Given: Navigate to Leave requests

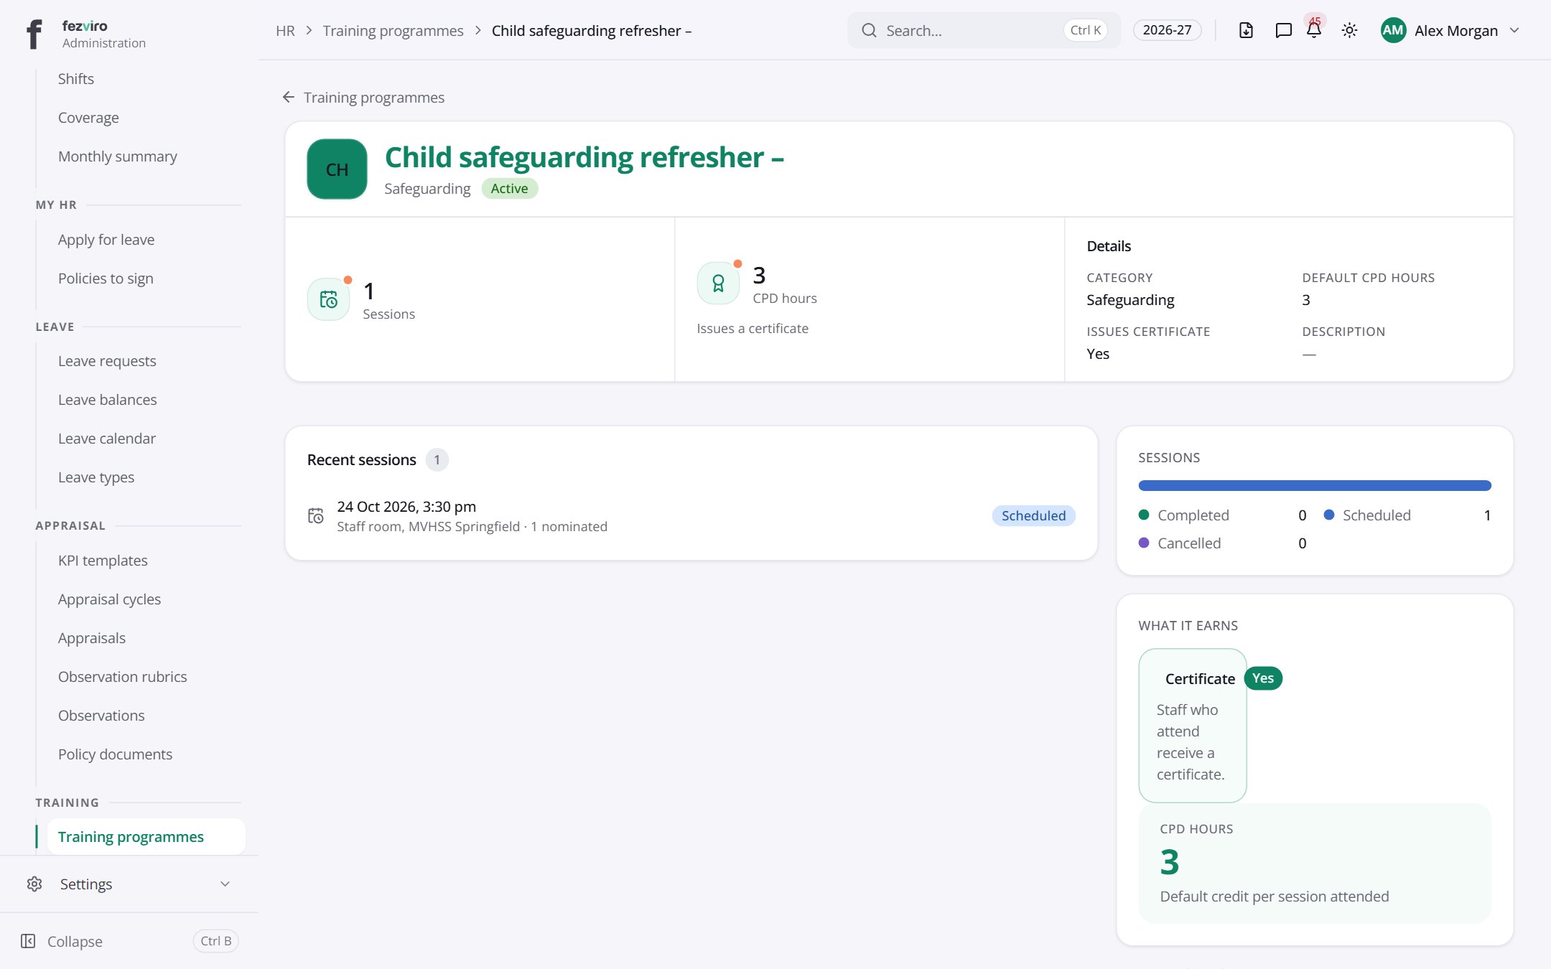Looking at the screenshot, I should click(x=107, y=360).
